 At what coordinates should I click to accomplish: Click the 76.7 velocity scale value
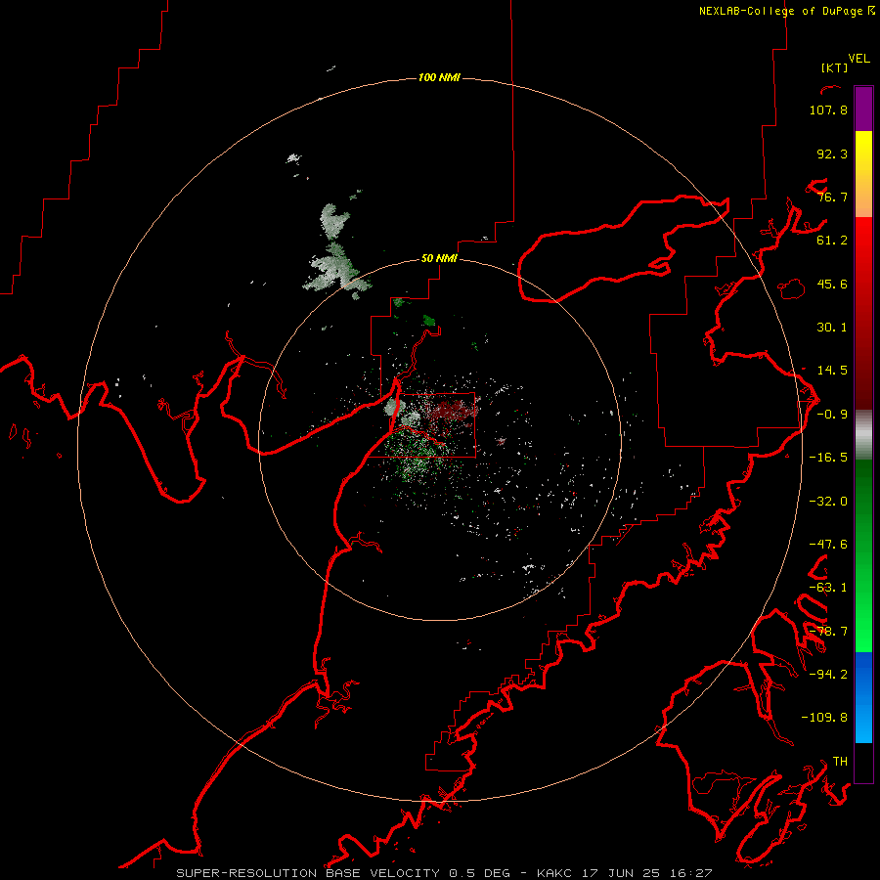point(832,197)
